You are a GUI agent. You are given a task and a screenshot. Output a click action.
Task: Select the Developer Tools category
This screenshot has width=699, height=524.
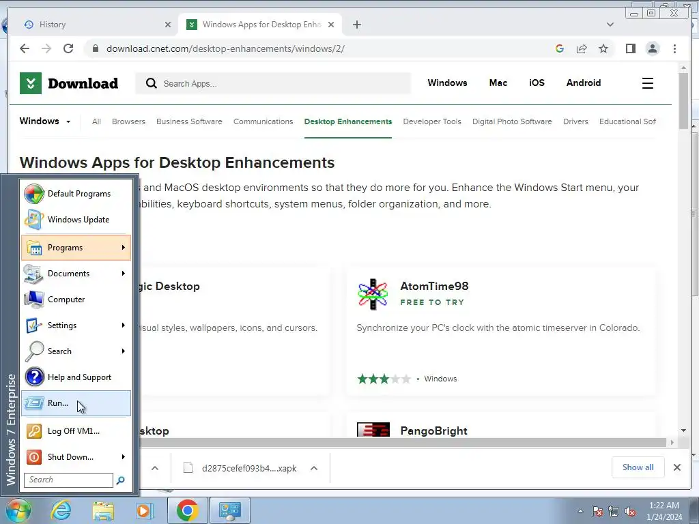pos(432,121)
